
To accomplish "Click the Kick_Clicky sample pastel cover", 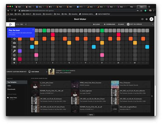I will (x=115, y=84).
